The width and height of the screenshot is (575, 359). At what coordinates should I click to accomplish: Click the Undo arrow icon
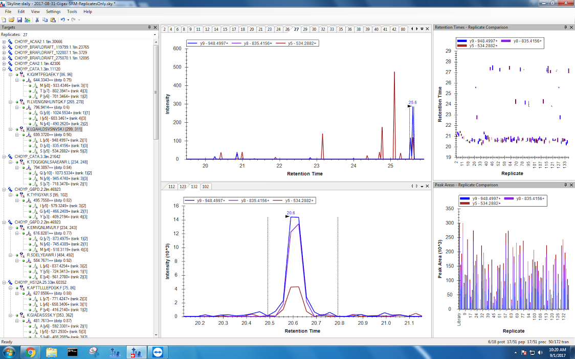click(x=62, y=19)
